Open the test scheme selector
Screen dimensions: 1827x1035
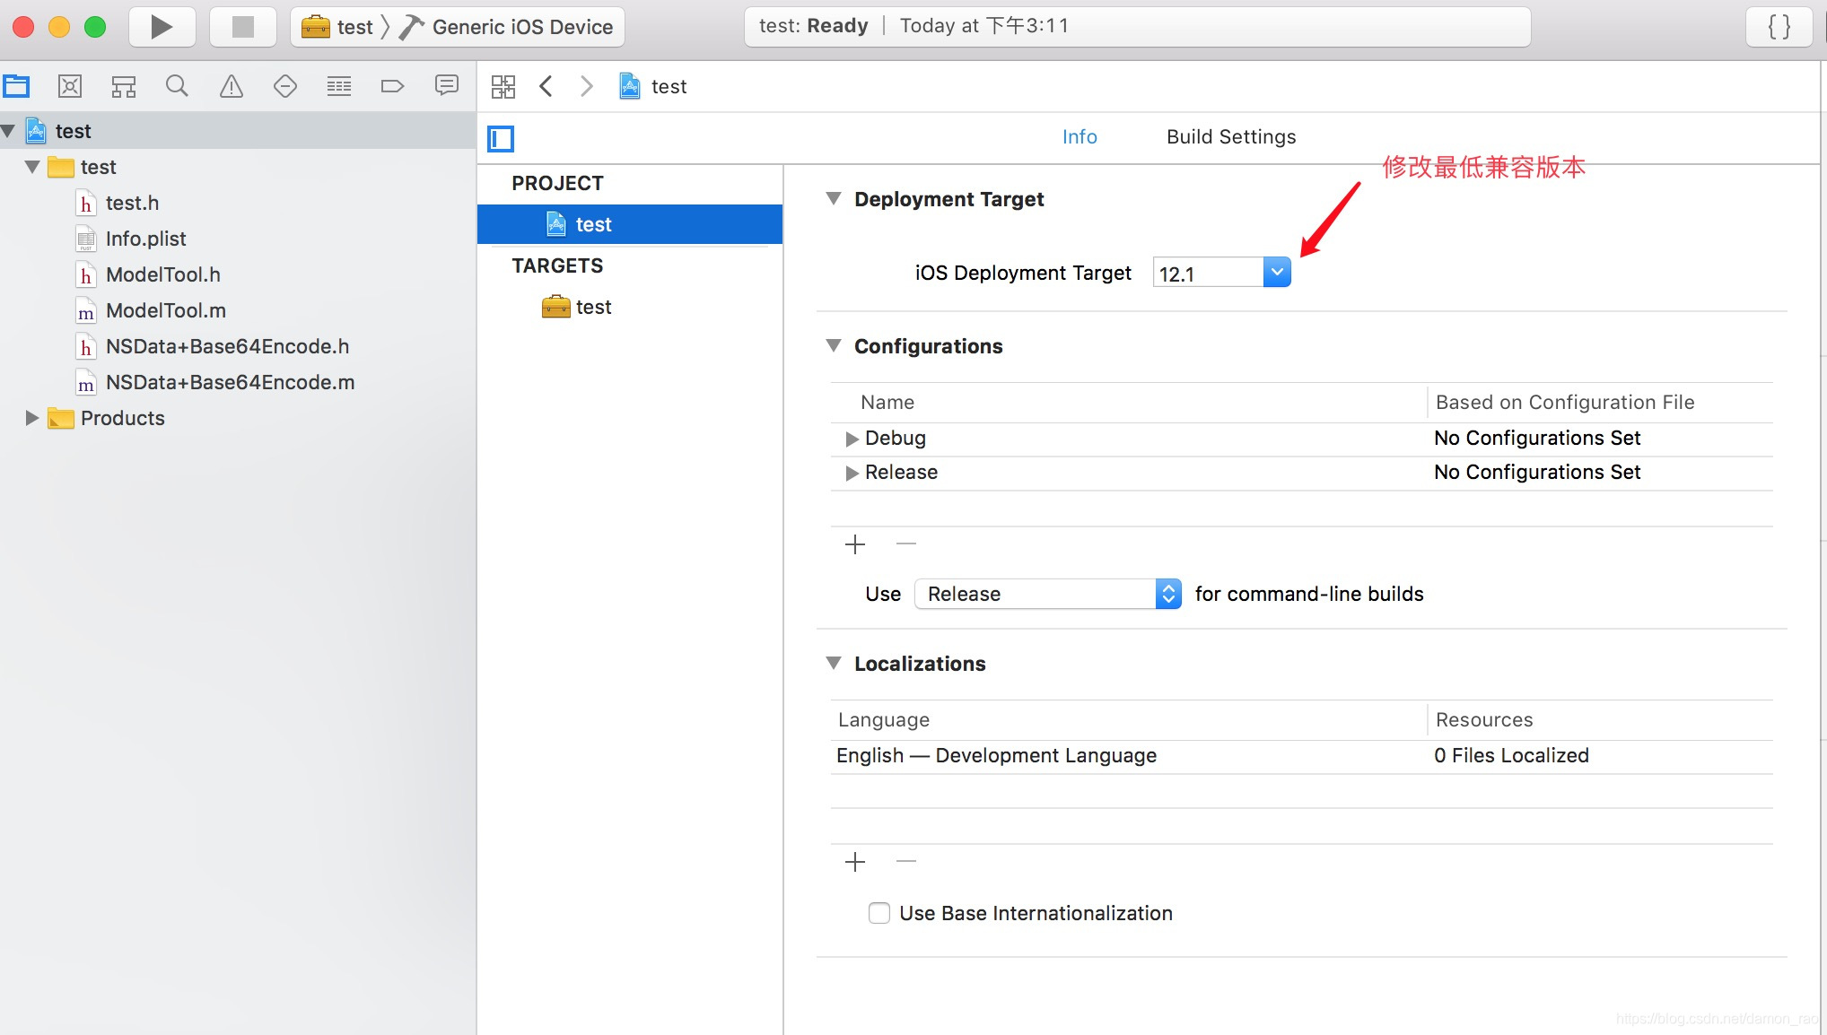[x=337, y=27]
